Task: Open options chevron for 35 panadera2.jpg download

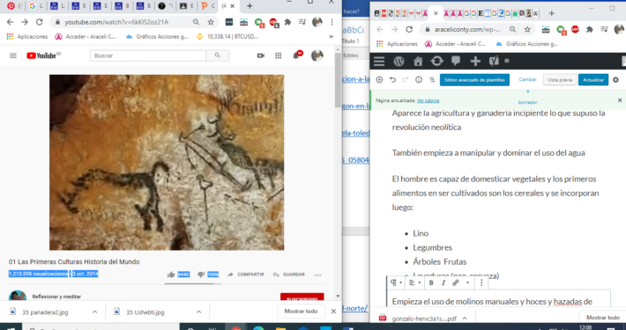Action: (x=94, y=312)
